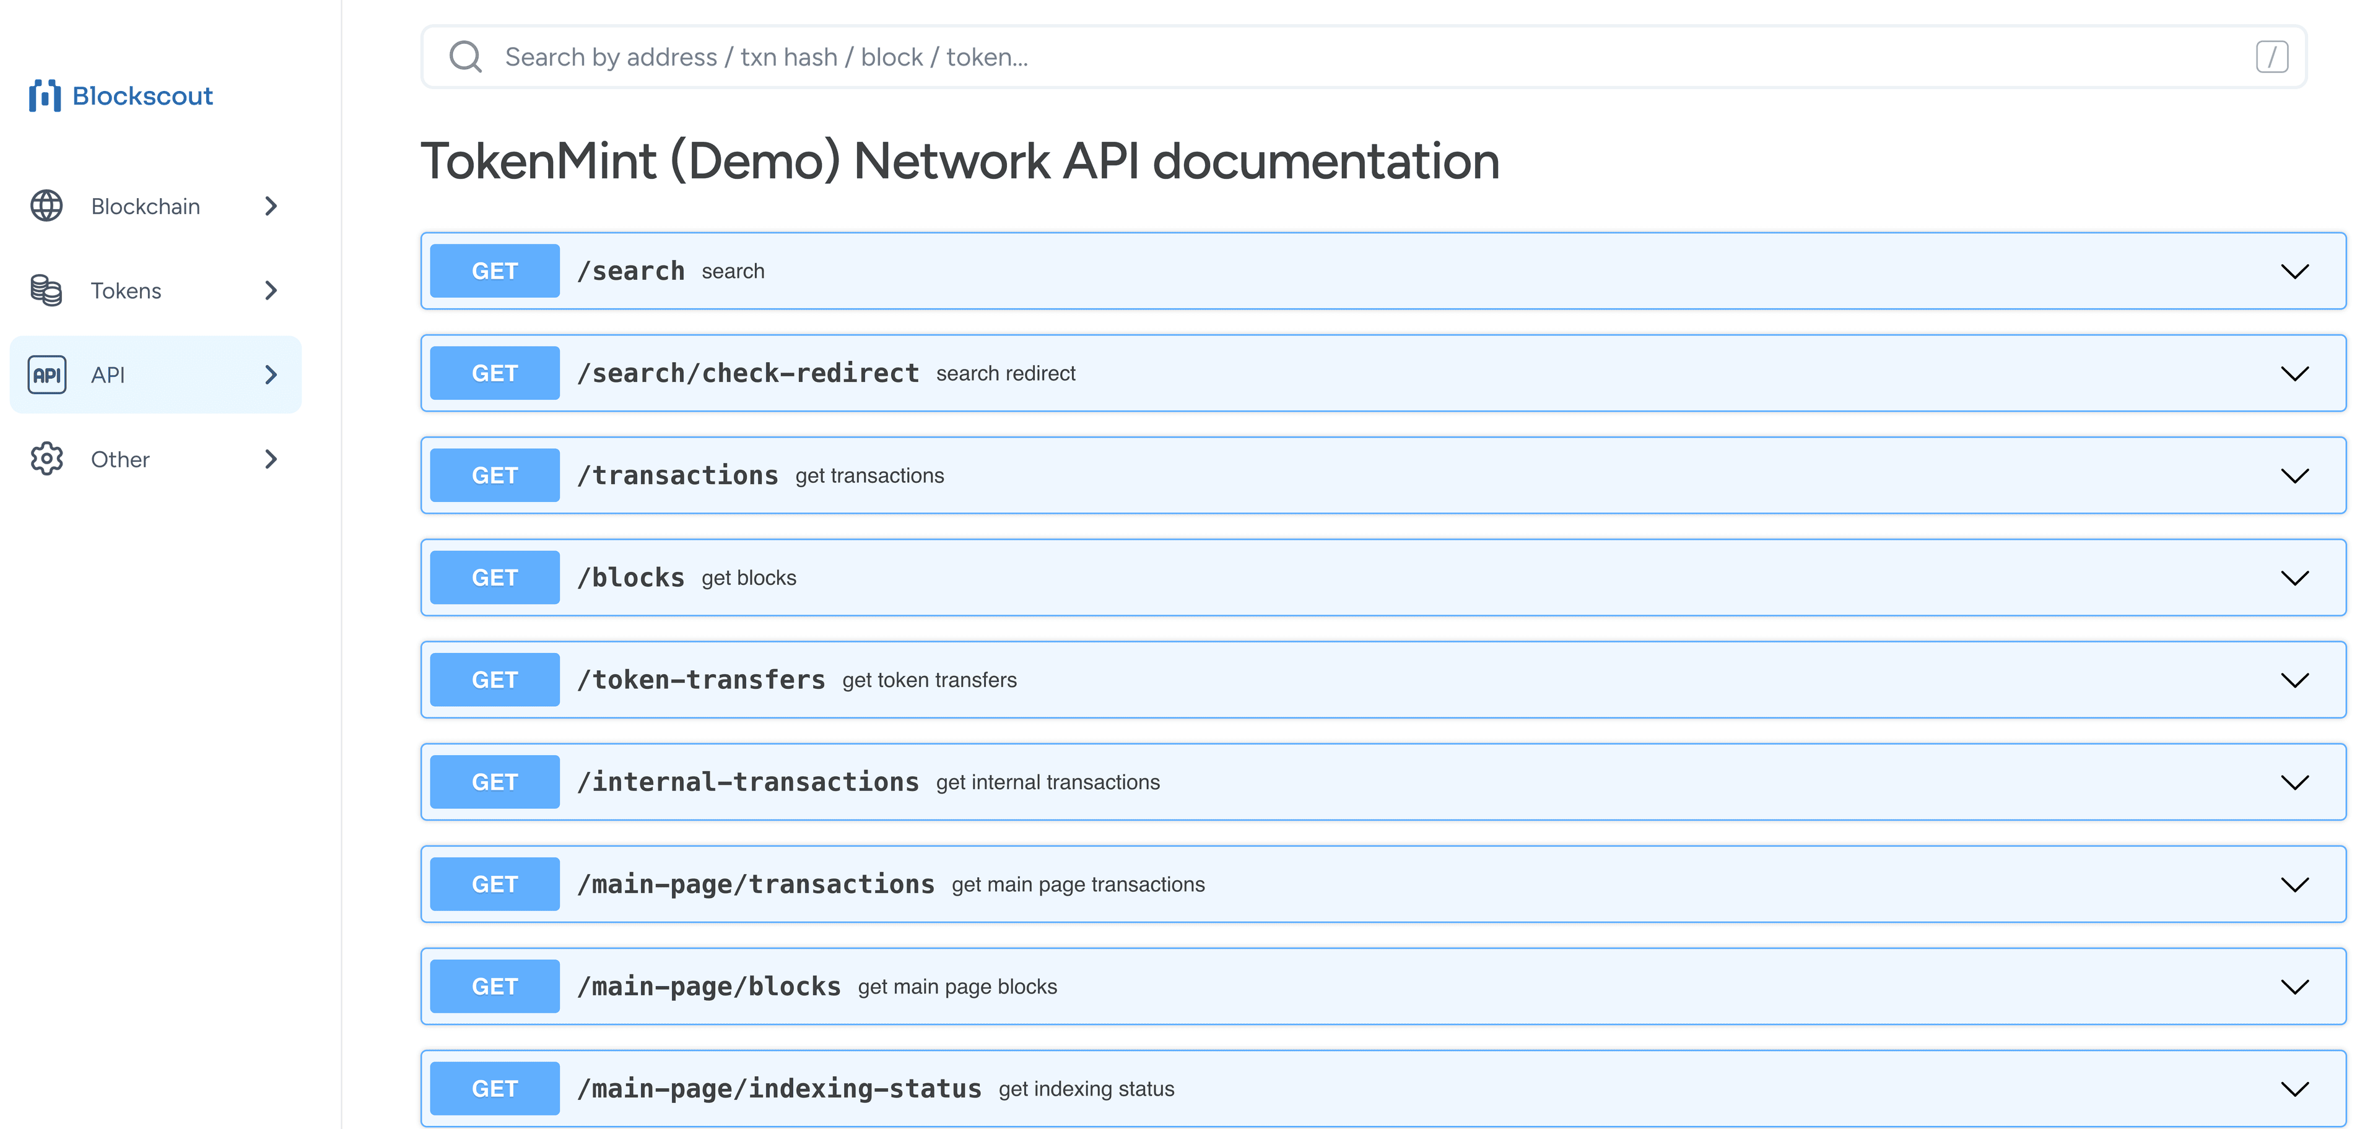2378x1129 pixels.
Task: Expand the Tokens submenu chevron
Action: click(x=271, y=290)
